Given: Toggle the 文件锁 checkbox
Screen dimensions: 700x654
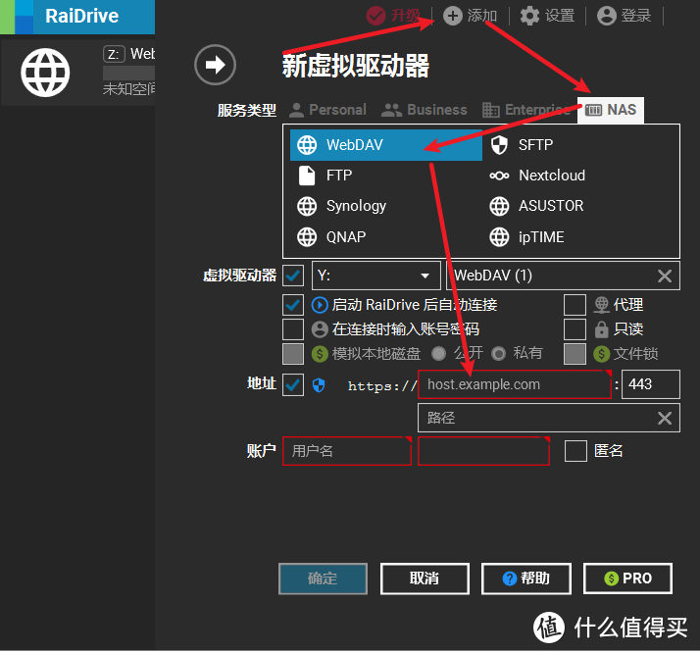Looking at the screenshot, I should click(575, 354).
